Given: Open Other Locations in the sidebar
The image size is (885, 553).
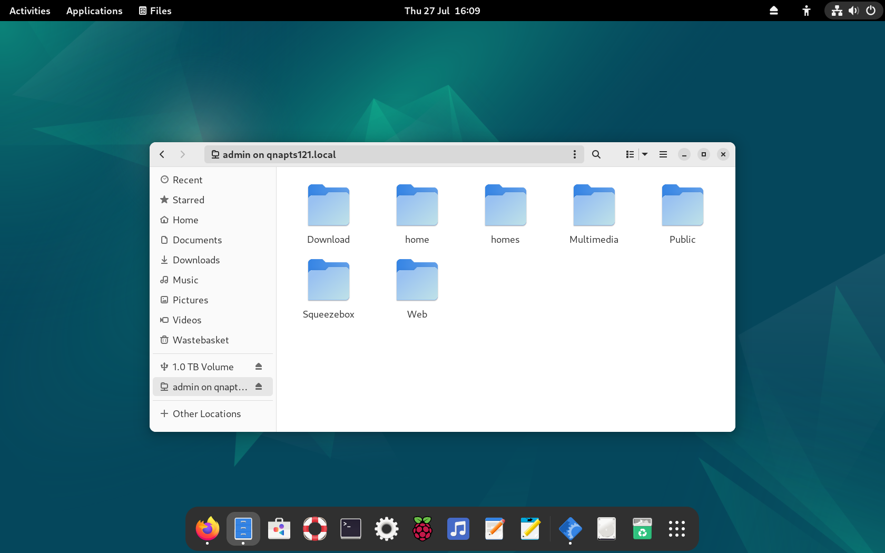Looking at the screenshot, I should point(213,414).
